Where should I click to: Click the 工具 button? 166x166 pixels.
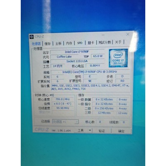pyautogui.click(x=81, y=130)
